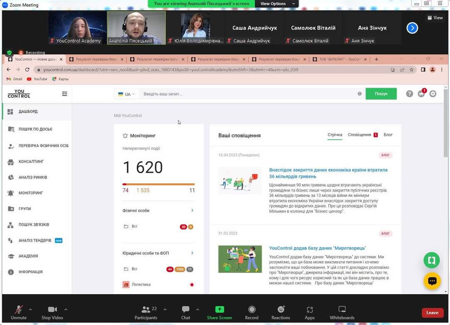Open video options arrow beside Stop Video

(66, 310)
